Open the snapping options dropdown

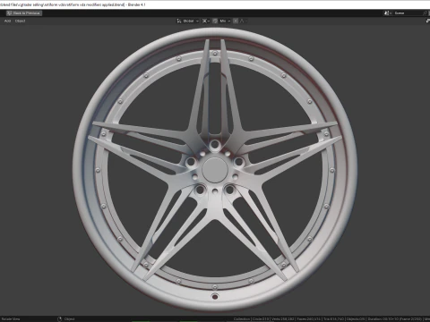[225, 21]
